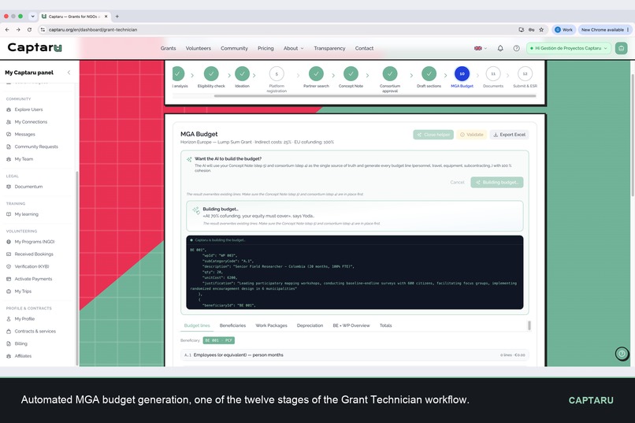The width and height of the screenshot is (635, 423).
Task: Click the Messages sidebar icon
Action: (9, 135)
